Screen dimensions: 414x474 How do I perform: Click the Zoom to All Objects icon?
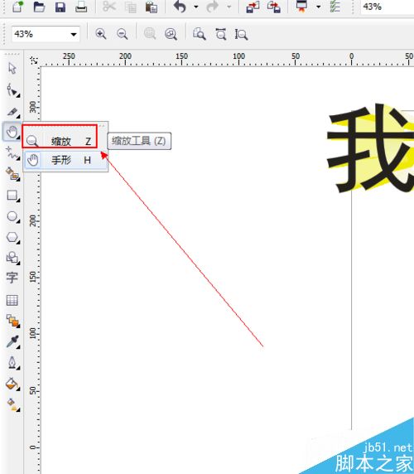coord(171,34)
